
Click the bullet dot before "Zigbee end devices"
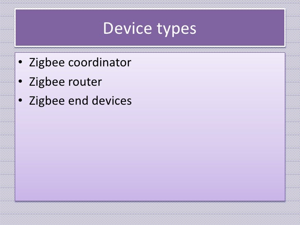click(21, 101)
